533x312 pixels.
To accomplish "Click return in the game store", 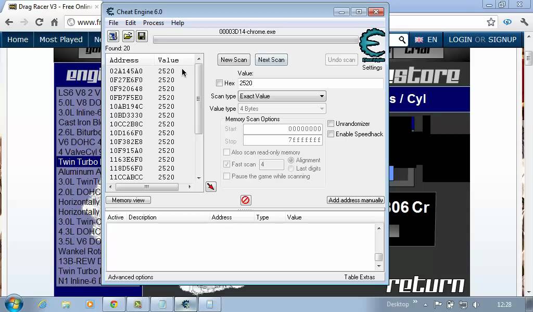I will click(426, 285).
